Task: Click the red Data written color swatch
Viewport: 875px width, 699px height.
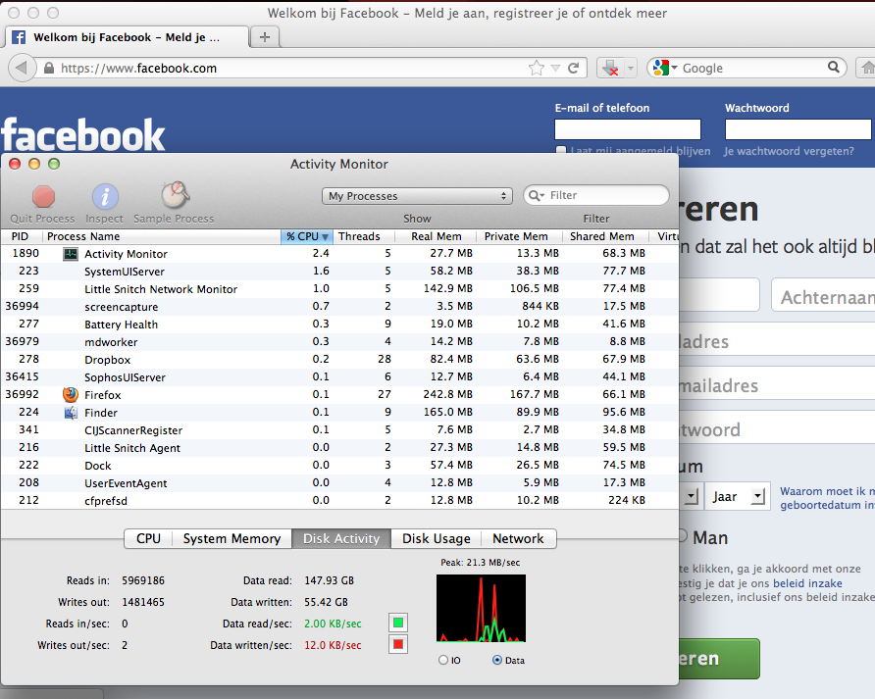Action: click(x=398, y=644)
